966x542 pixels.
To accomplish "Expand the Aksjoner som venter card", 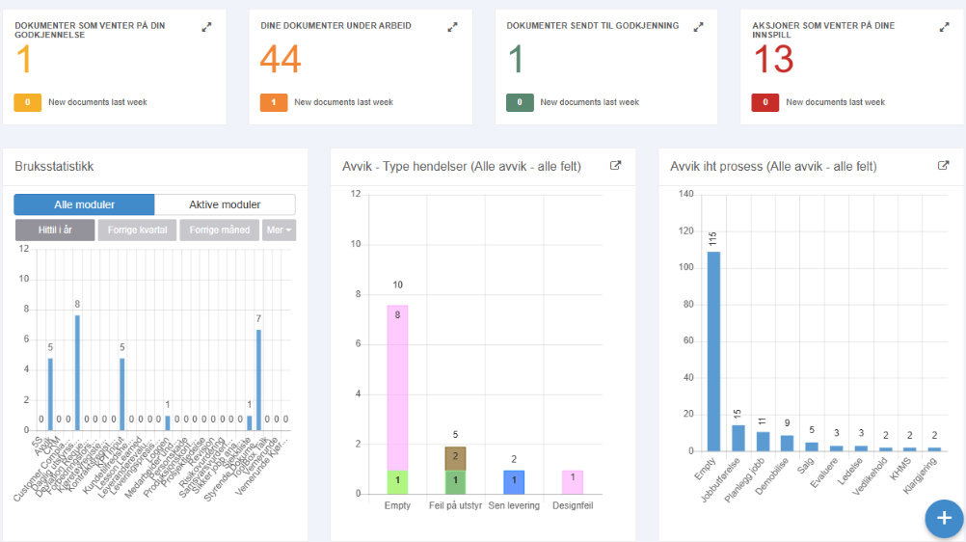I will [944, 27].
